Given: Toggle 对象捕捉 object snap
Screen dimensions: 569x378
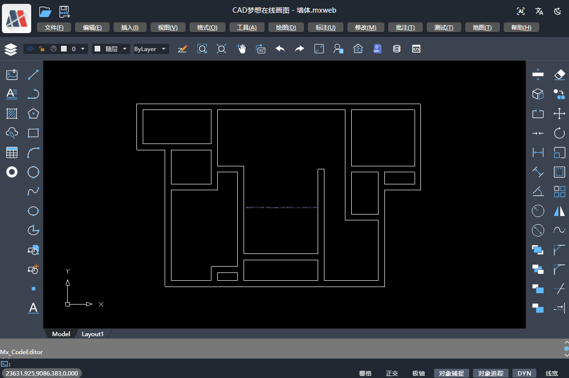Looking at the screenshot, I should tap(452, 373).
